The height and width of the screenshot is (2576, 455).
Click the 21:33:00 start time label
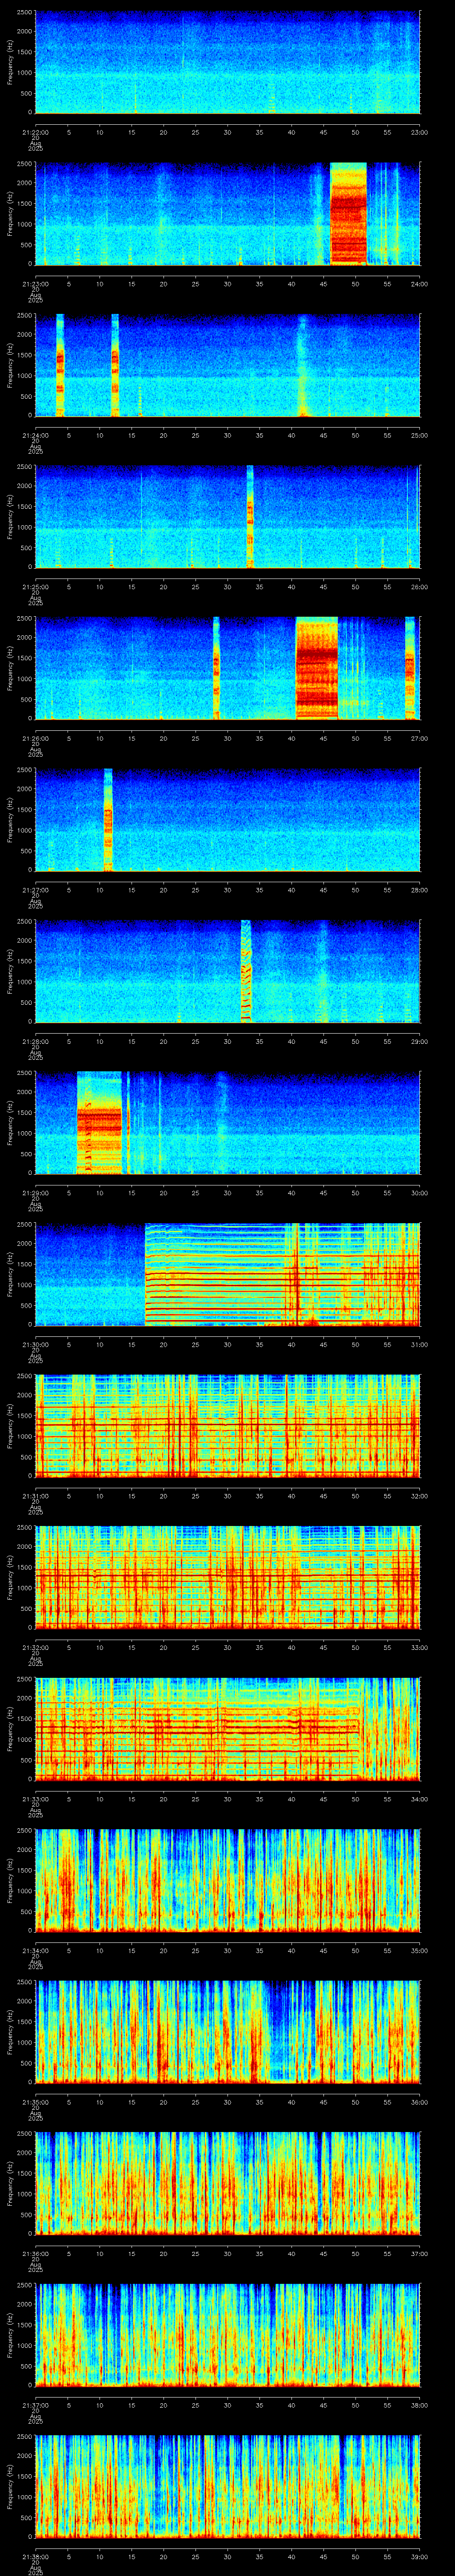click(x=35, y=1799)
